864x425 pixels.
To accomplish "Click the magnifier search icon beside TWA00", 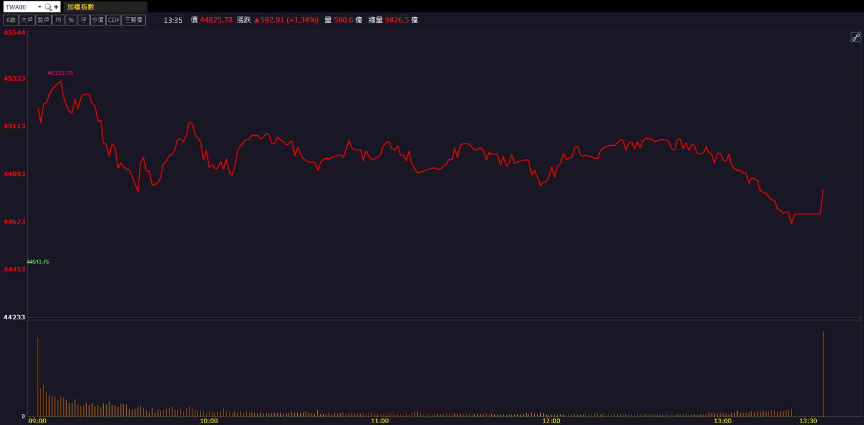I will (48, 7).
